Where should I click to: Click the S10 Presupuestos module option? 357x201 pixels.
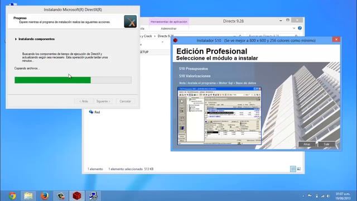[x=194, y=69]
